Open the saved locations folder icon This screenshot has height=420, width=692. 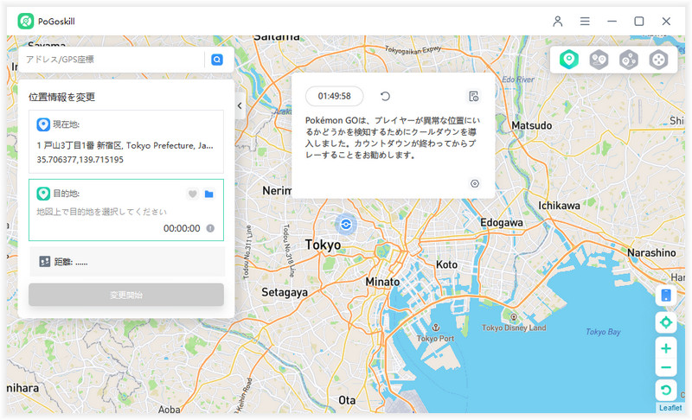209,194
